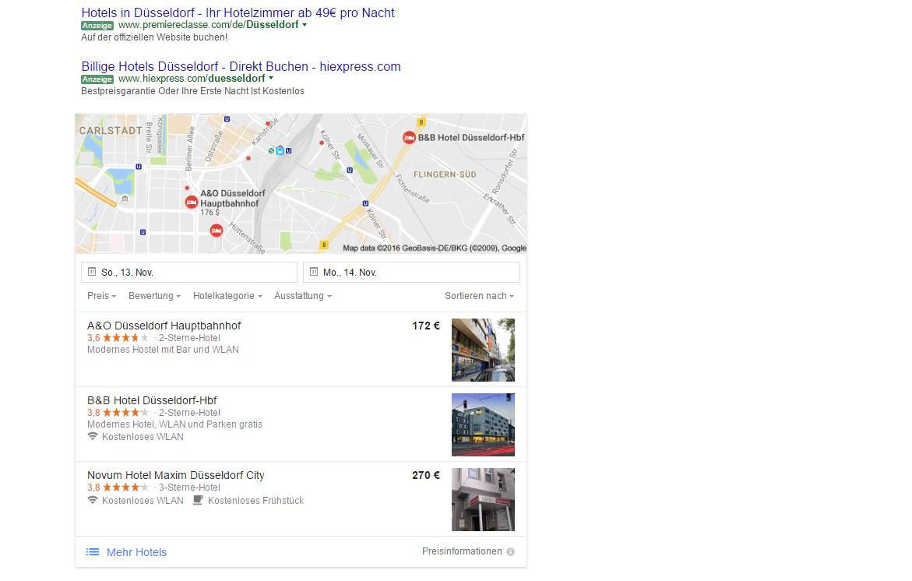Expand the Preis filter

coord(102,296)
